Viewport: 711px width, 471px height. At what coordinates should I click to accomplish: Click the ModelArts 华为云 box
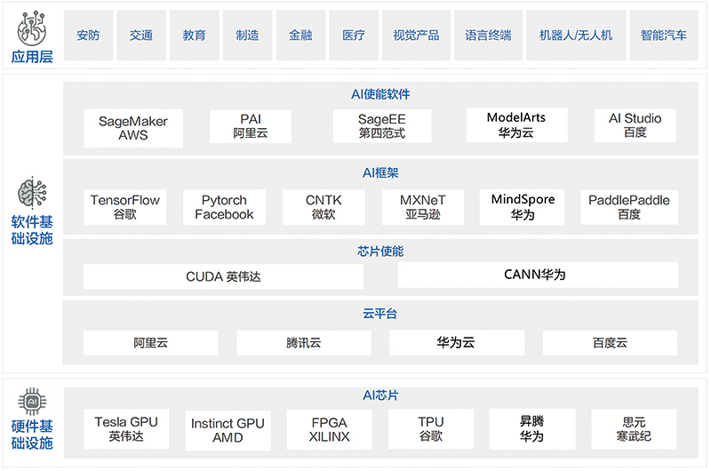pos(516,124)
